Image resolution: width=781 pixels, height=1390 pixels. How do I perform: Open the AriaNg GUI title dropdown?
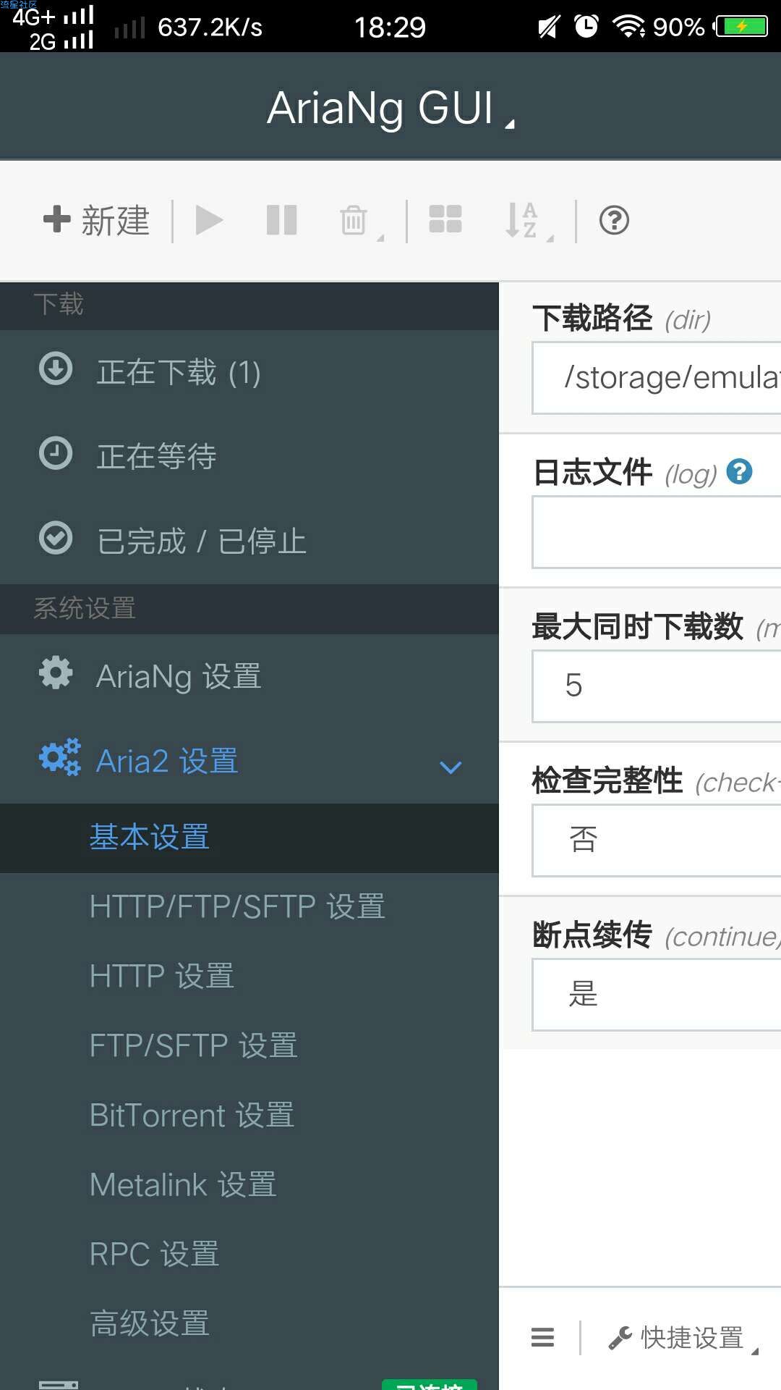390,108
